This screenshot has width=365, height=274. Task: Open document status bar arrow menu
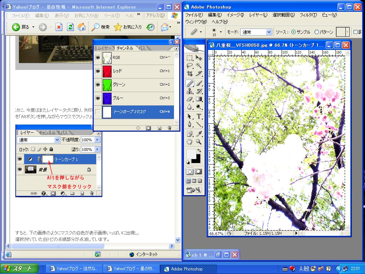(x=296, y=233)
